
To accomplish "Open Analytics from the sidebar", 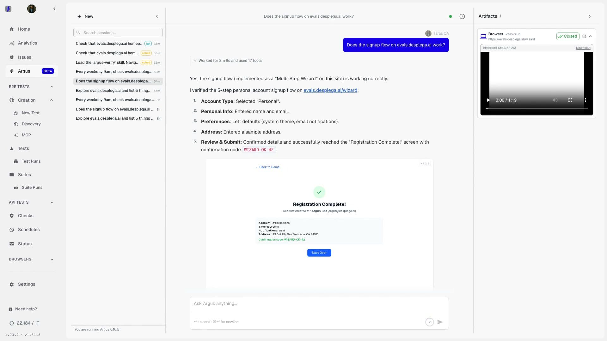I will 27,43.
